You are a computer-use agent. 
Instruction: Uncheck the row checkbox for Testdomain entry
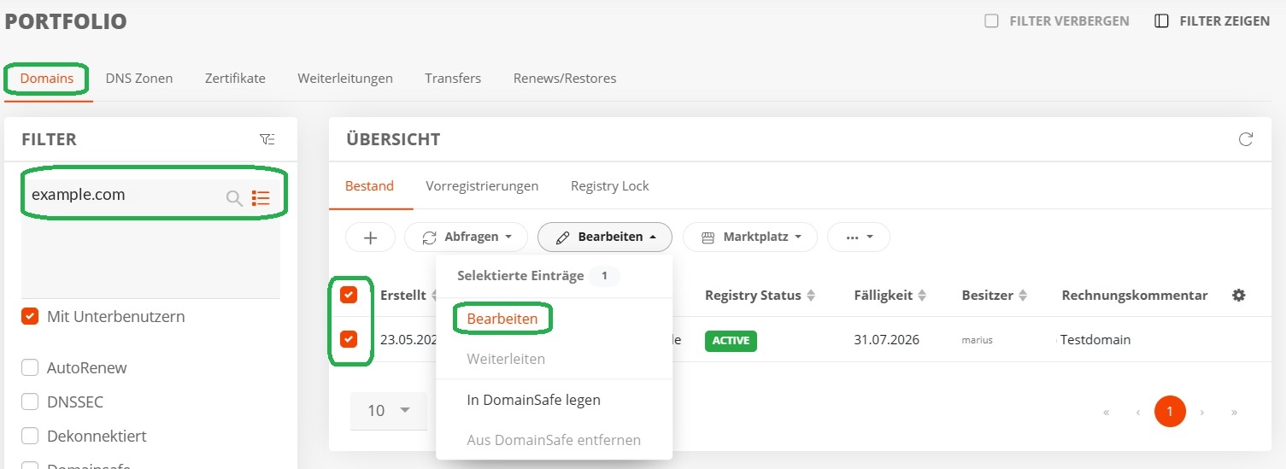click(x=349, y=339)
